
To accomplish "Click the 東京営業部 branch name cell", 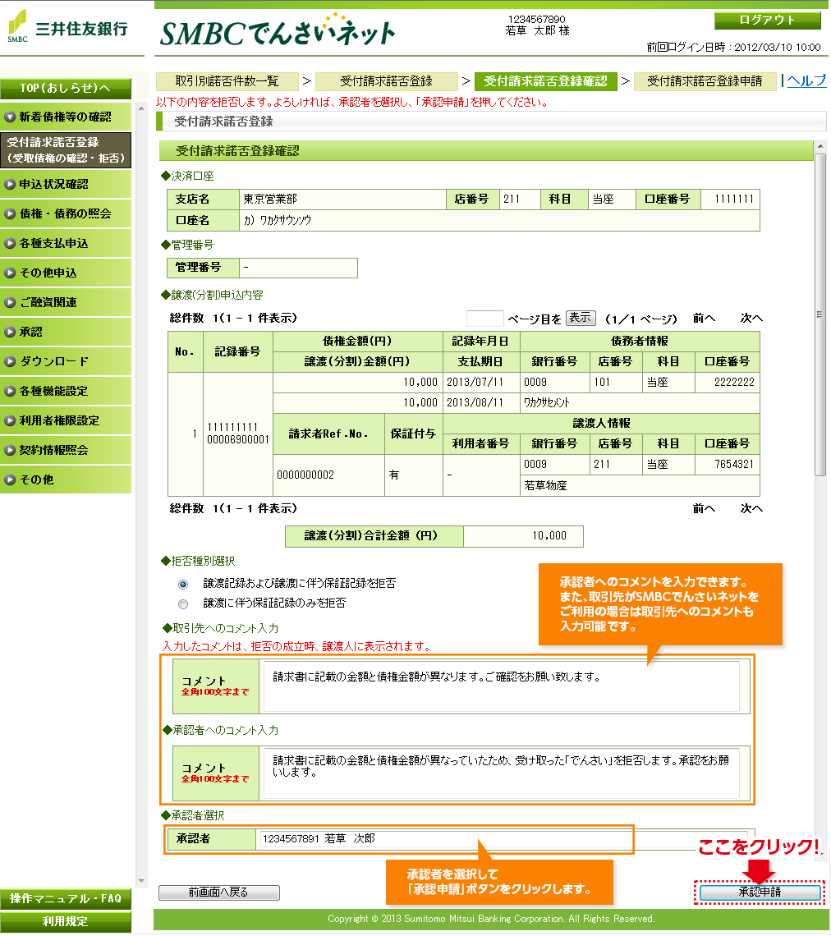I will [342, 200].
